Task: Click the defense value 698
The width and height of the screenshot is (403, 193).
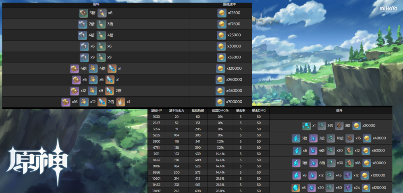Action: [198, 191]
